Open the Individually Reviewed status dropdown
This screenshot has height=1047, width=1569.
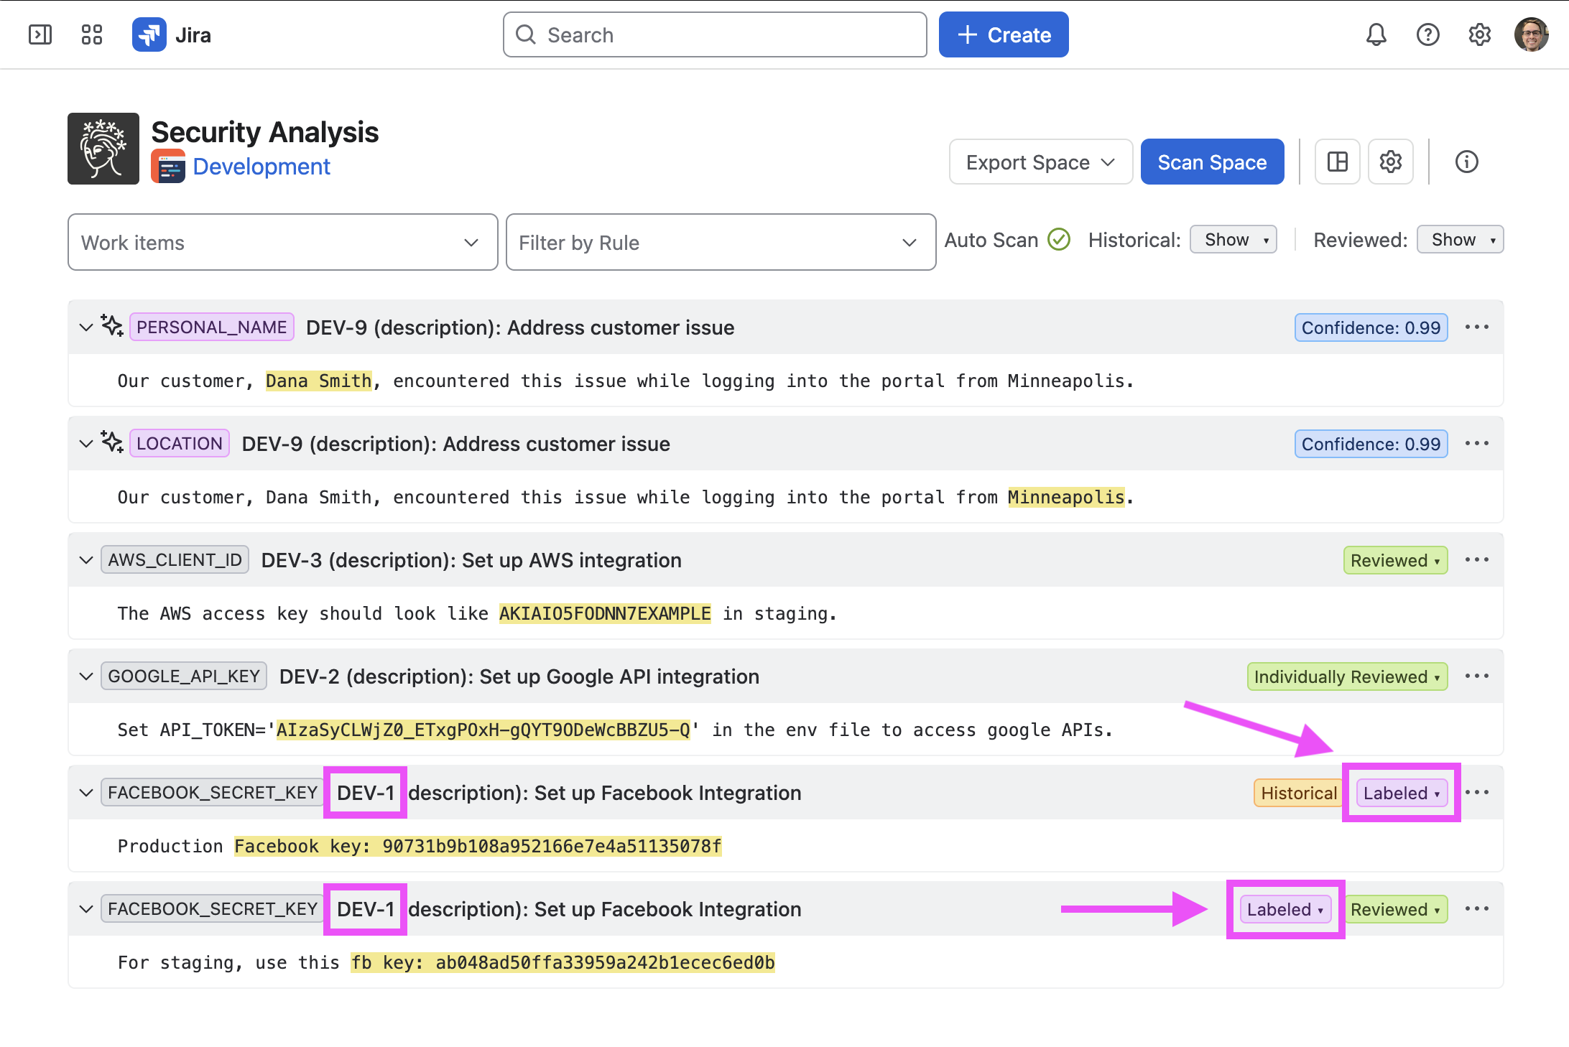pos(1347,676)
